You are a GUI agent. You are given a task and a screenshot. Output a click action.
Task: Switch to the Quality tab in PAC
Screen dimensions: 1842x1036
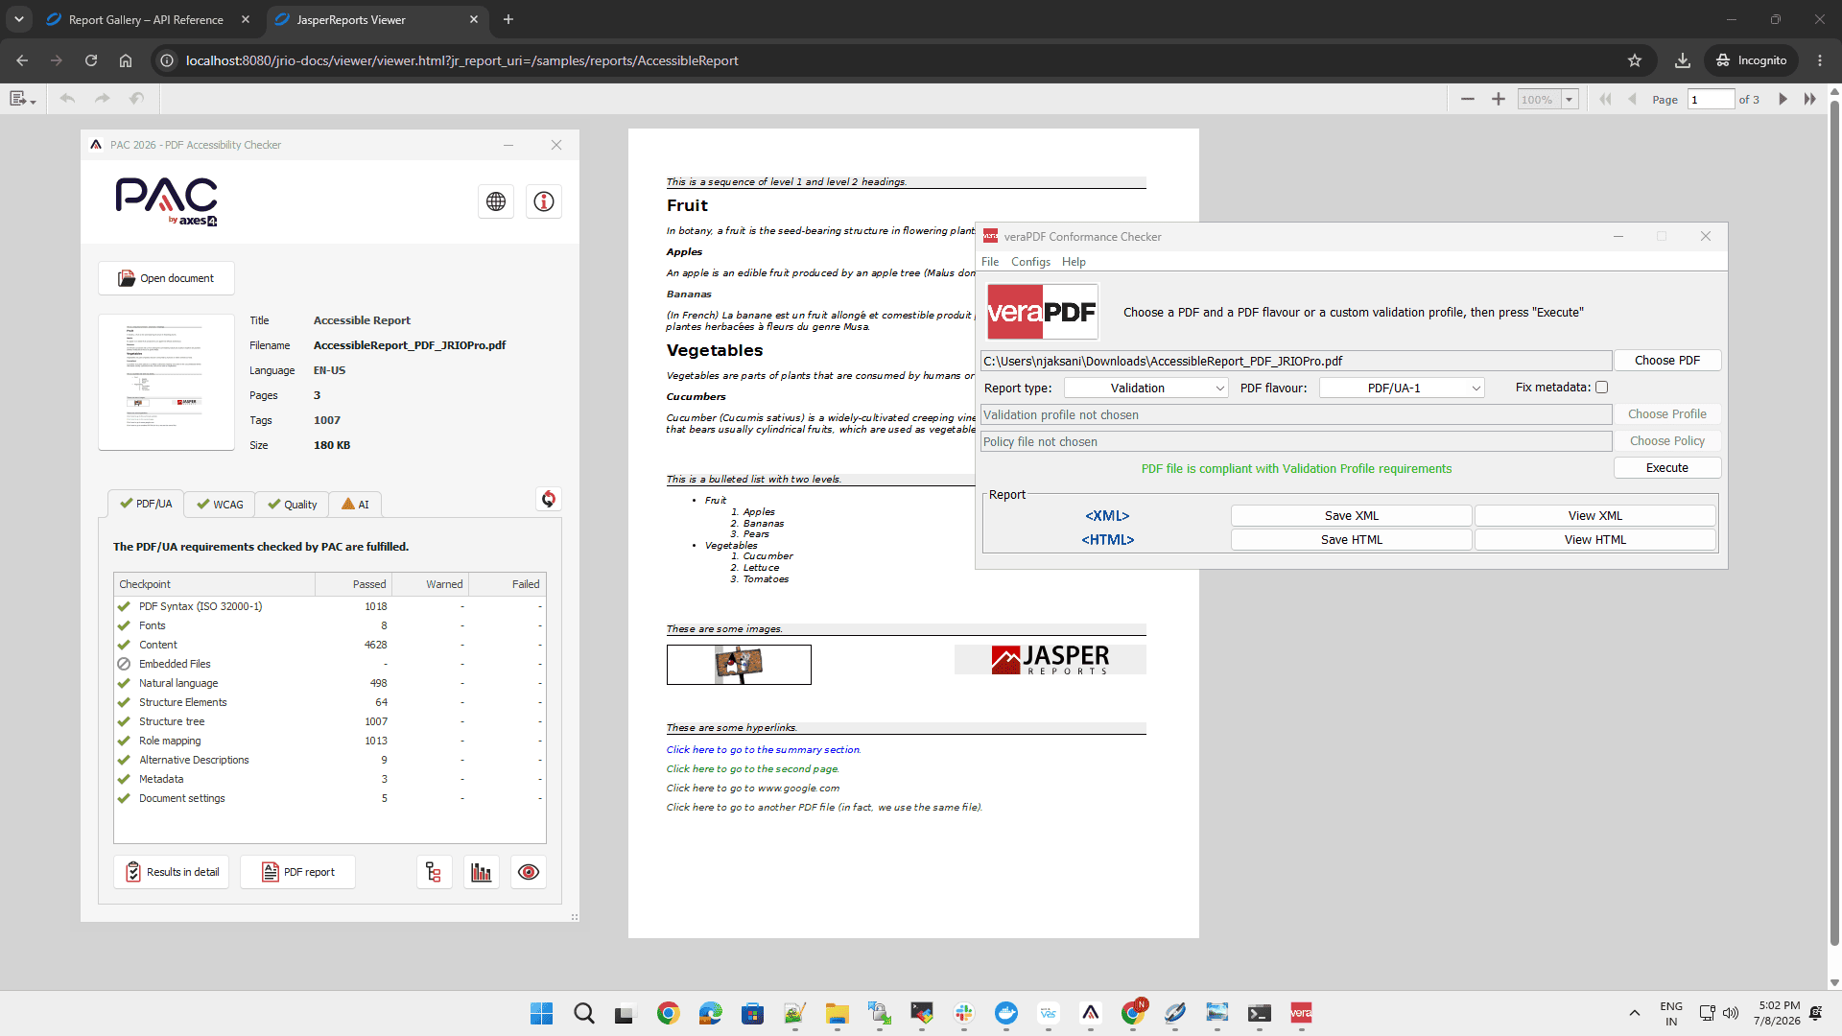292,505
